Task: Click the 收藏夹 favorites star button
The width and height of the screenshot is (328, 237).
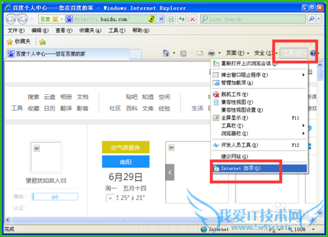Action: coord(18,41)
